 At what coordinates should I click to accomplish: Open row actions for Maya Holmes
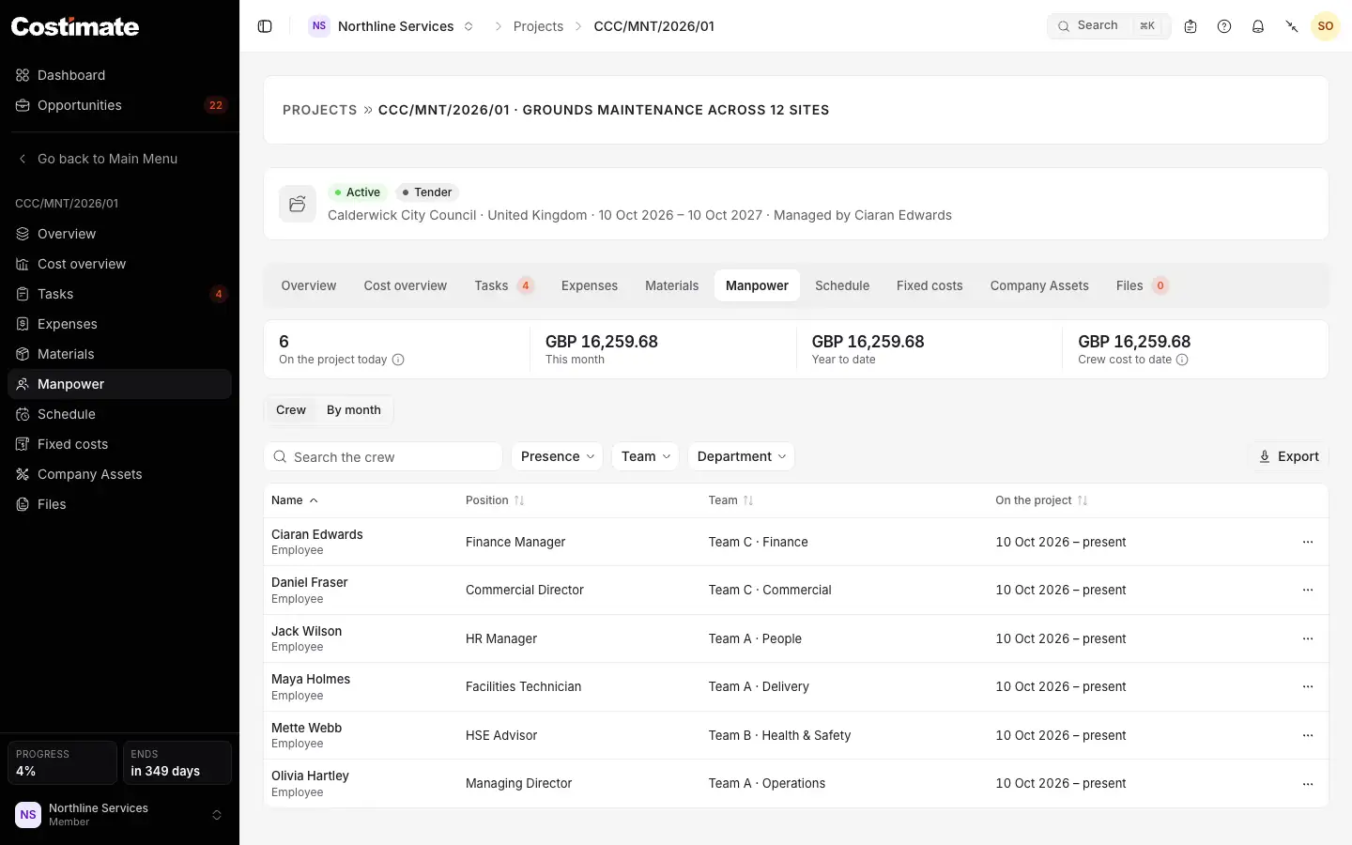[x=1308, y=686]
